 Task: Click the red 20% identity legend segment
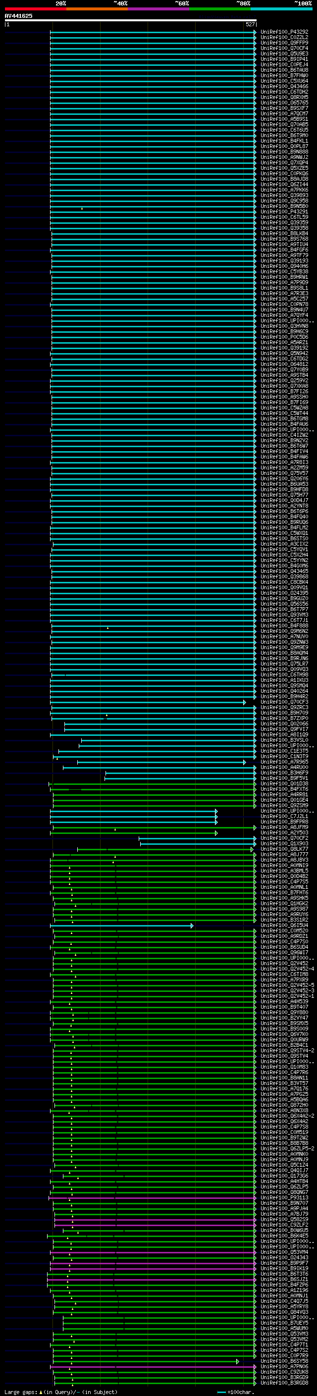coord(35,9)
